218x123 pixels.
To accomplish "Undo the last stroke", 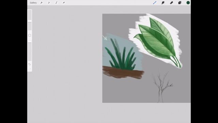I will [30, 64].
